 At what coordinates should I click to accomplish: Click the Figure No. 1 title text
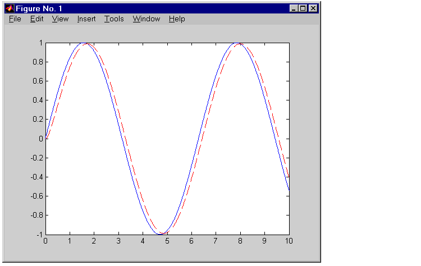pyautogui.click(x=39, y=8)
